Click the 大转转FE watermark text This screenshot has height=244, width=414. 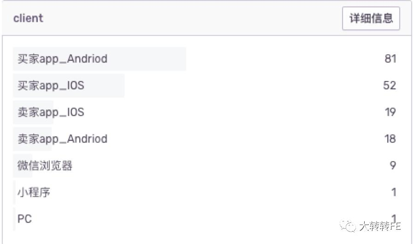coord(380,226)
